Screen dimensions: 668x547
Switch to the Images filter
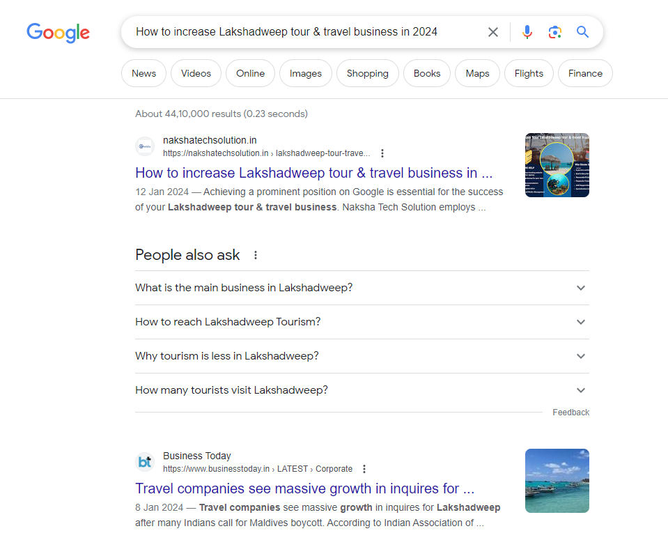[x=306, y=73]
